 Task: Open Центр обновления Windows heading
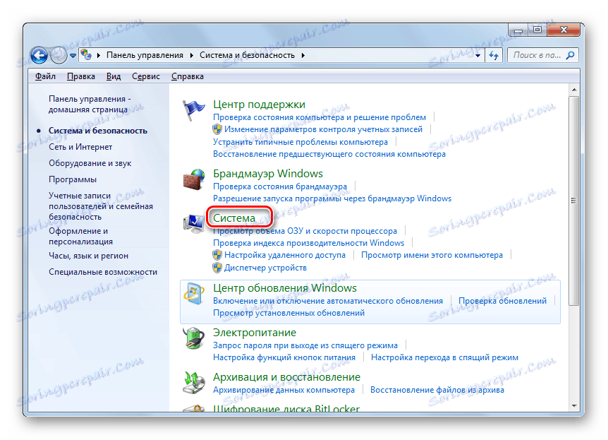pos(285,288)
